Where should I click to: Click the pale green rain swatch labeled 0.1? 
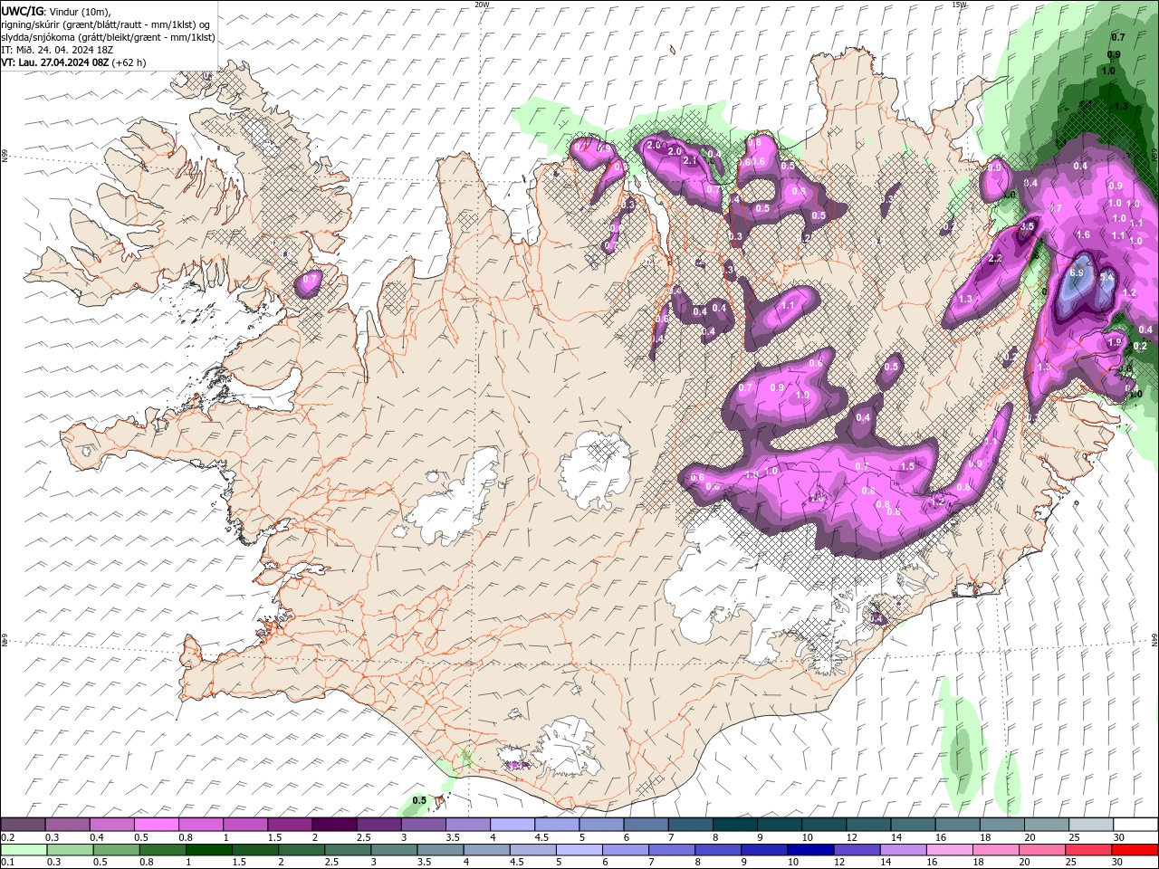(23, 849)
